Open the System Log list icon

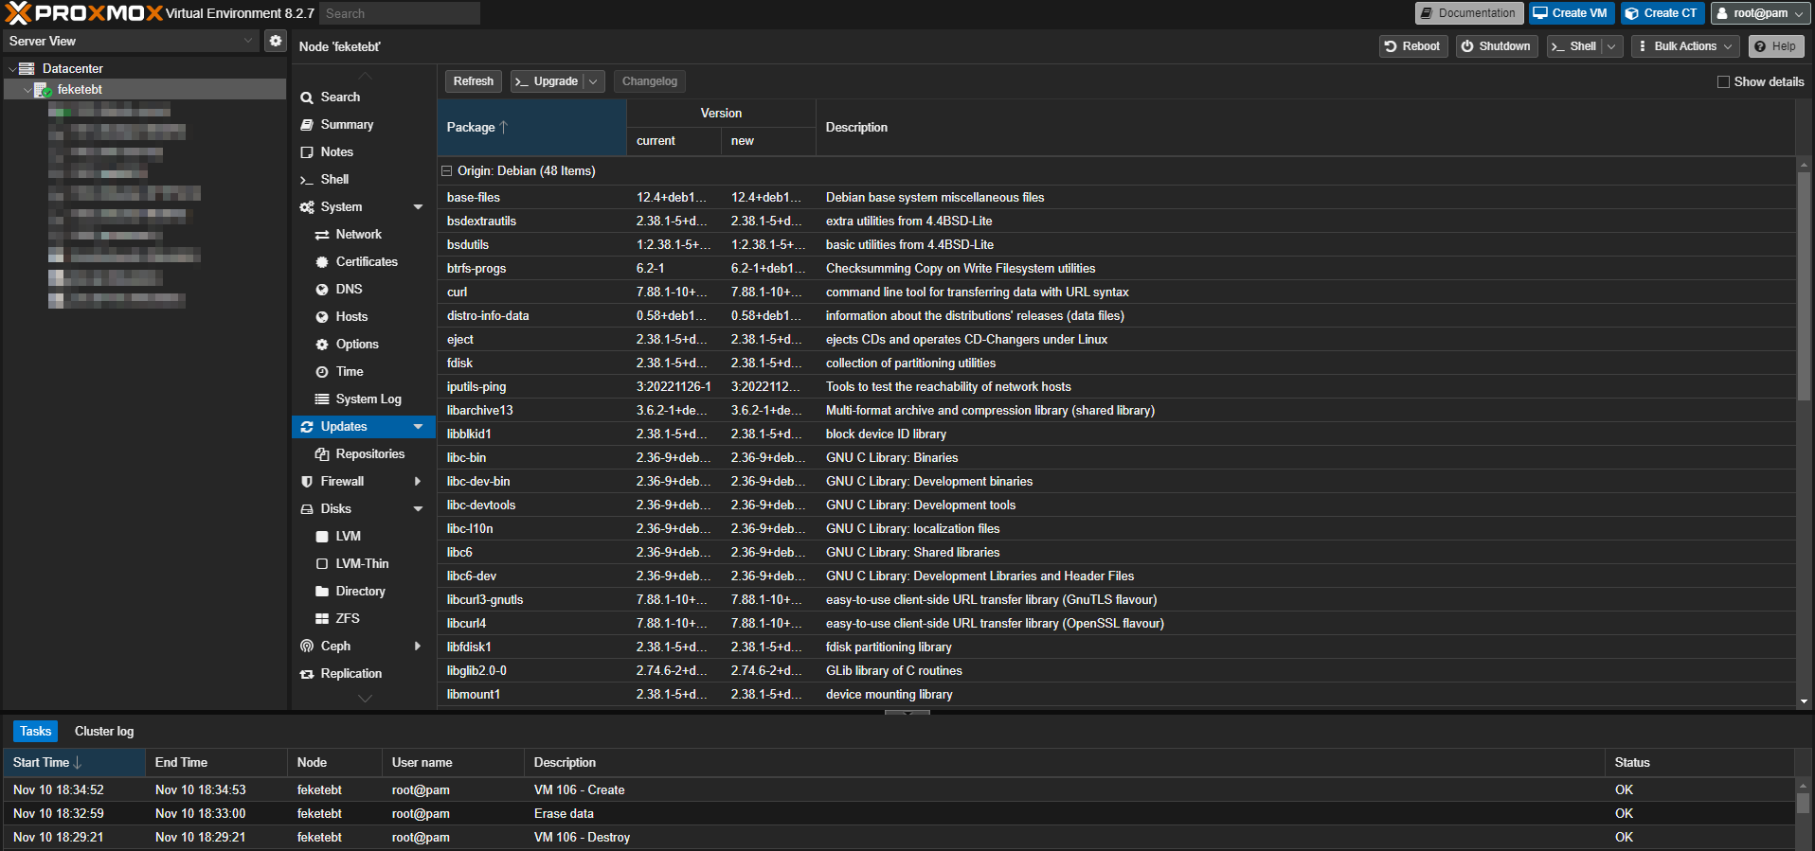(x=322, y=399)
